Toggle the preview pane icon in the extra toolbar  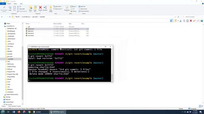[x=171, y=21]
